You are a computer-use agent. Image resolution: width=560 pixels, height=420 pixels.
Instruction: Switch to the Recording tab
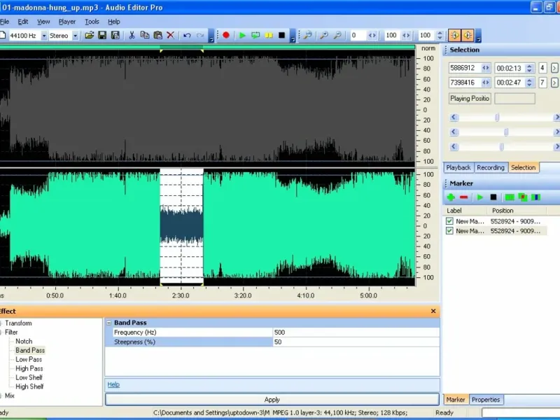(x=490, y=167)
